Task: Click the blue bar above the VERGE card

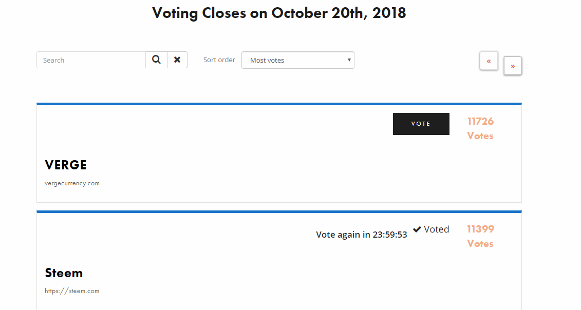Action: click(279, 104)
